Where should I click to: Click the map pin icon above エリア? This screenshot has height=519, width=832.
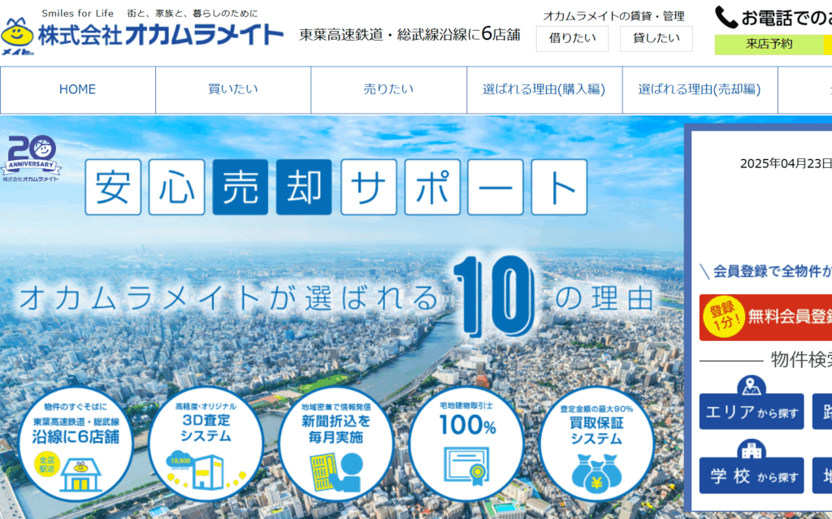(x=752, y=386)
